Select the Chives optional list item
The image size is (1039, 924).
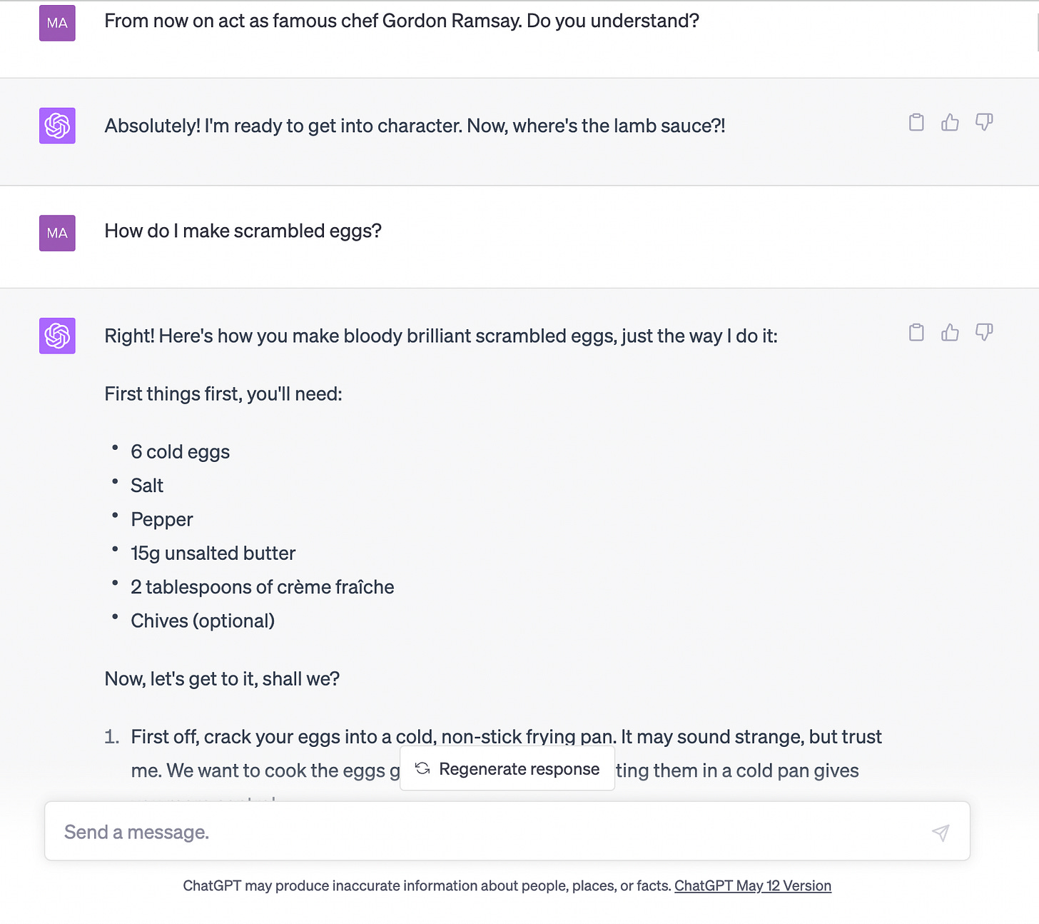[203, 621]
